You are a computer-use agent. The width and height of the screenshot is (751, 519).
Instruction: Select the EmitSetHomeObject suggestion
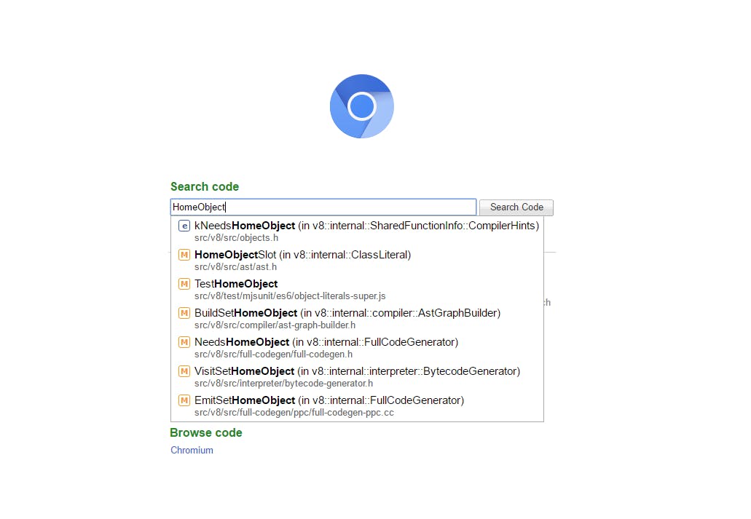(x=329, y=400)
